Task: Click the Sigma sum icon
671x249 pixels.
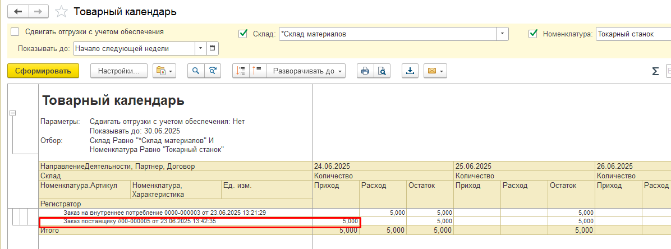Action: click(655, 71)
